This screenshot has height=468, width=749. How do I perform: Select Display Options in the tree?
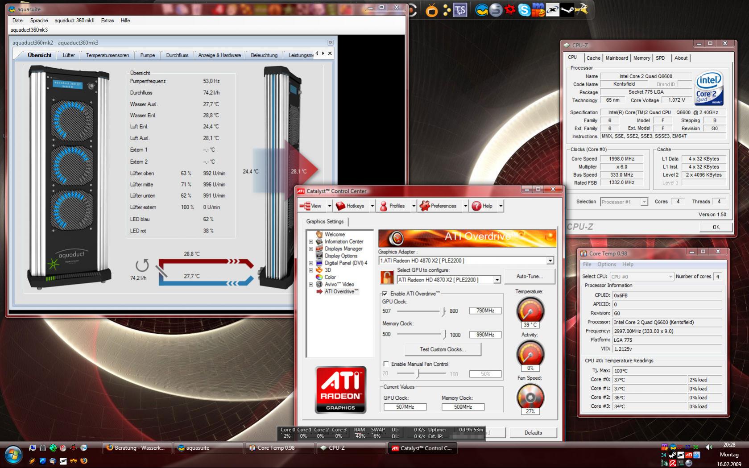coord(341,256)
